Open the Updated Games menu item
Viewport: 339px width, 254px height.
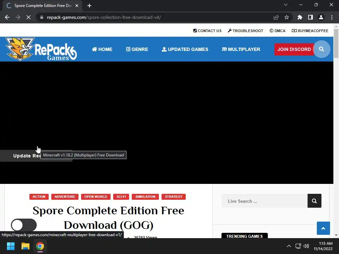point(185,49)
